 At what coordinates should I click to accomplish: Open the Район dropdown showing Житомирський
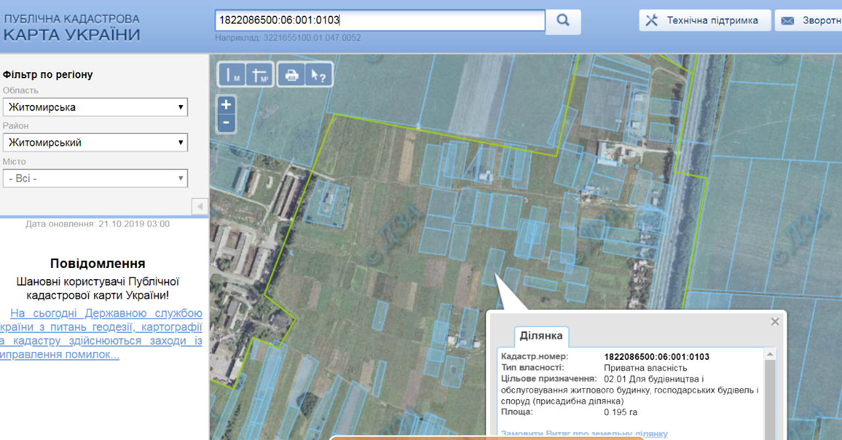pyautogui.click(x=95, y=143)
